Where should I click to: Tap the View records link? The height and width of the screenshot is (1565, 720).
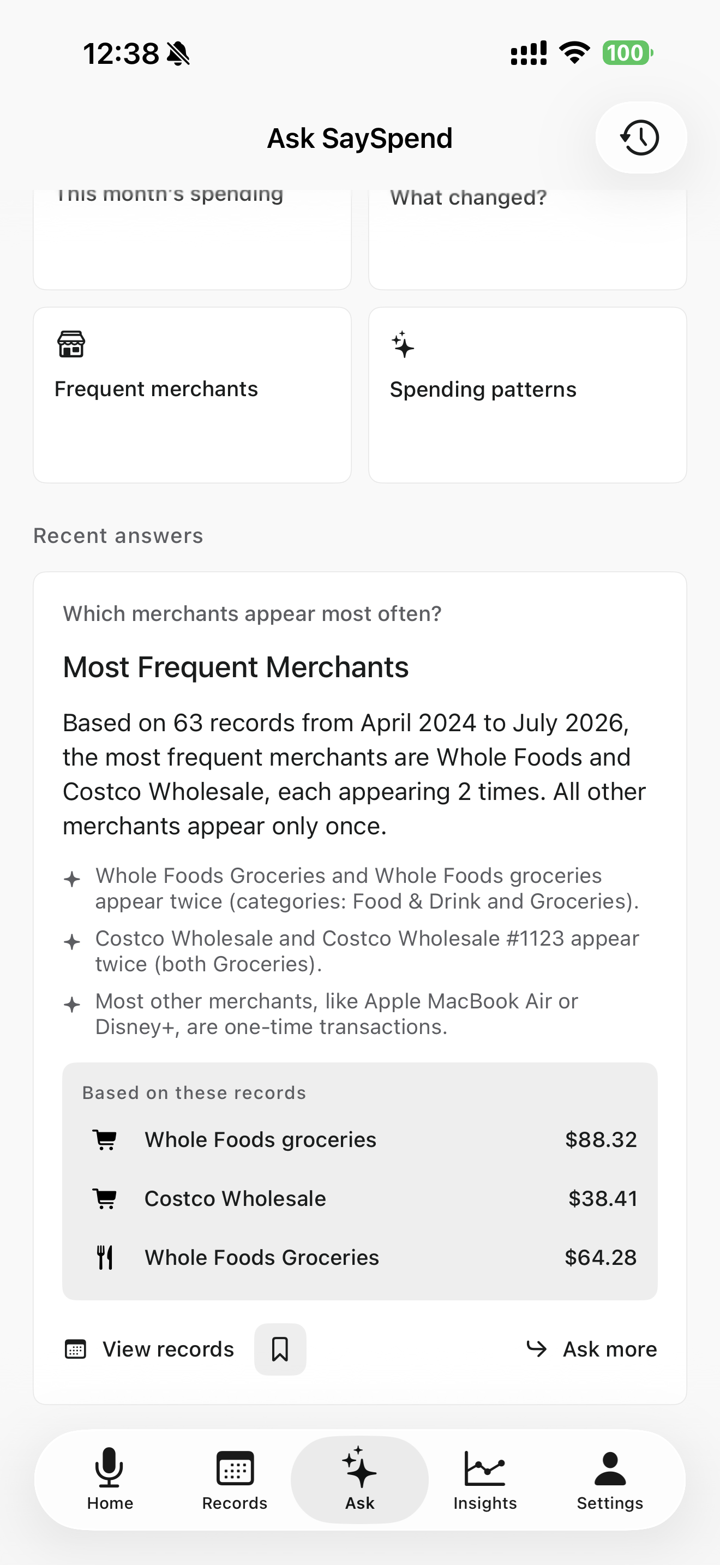point(149,1349)
